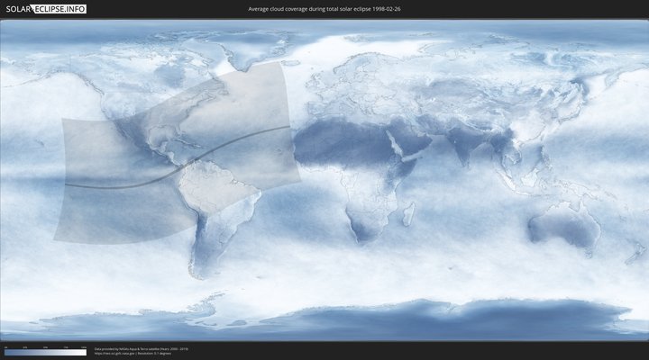Click the world cloud coverage map
649x360 pixels.
point(324,180)
